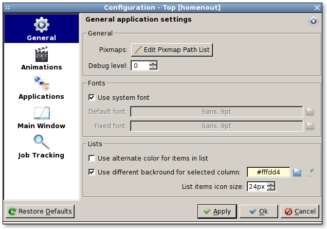The image size is (327, 229).
Task: Click the Debug level input field
Action: click(140, 66)
